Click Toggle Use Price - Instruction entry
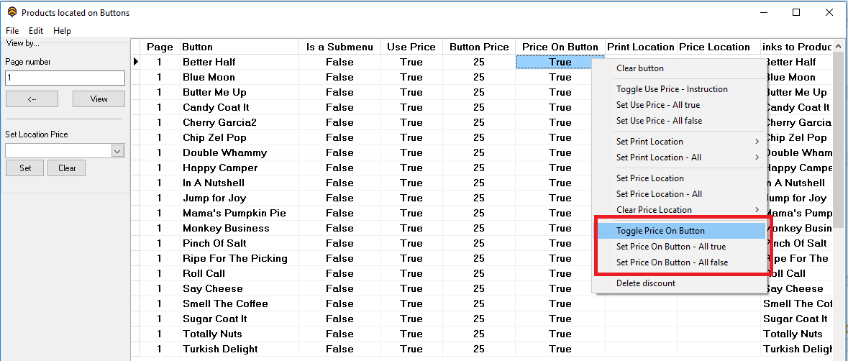848x361 pixels. [x=672, y=89]
